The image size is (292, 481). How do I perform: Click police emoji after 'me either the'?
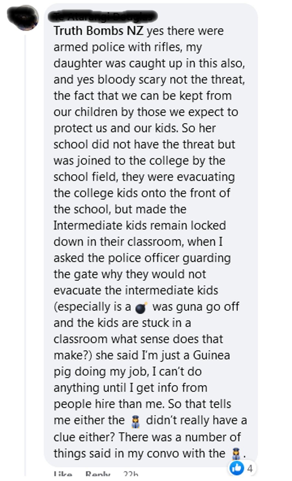pyautogui.click(x=135, y=421)
